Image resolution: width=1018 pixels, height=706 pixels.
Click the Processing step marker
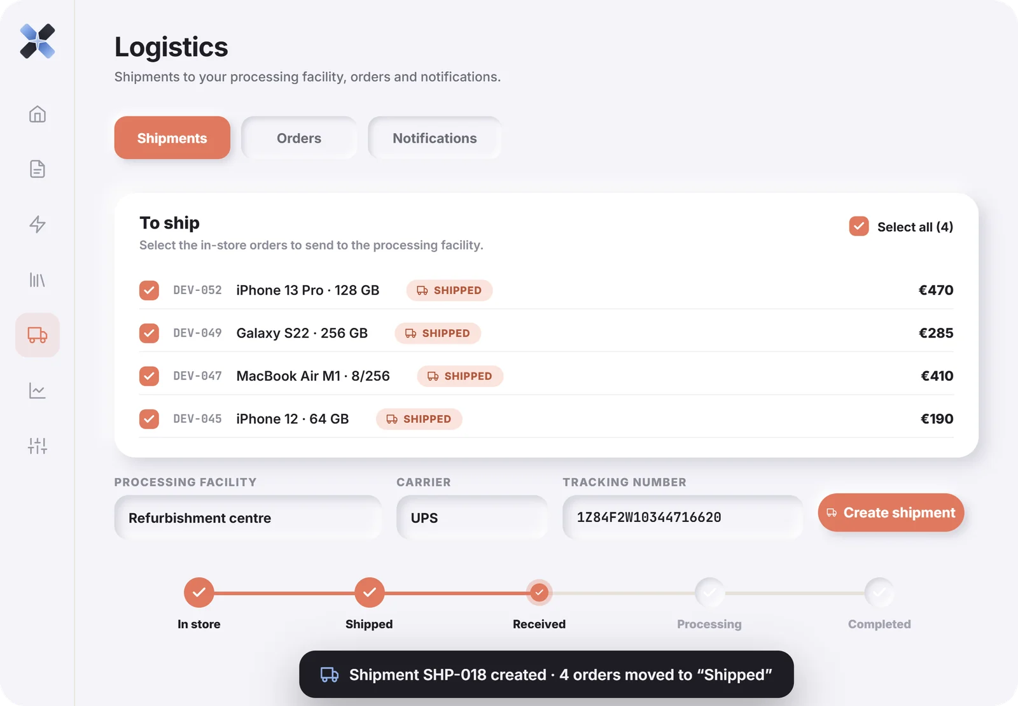click(x=709, y=593)
